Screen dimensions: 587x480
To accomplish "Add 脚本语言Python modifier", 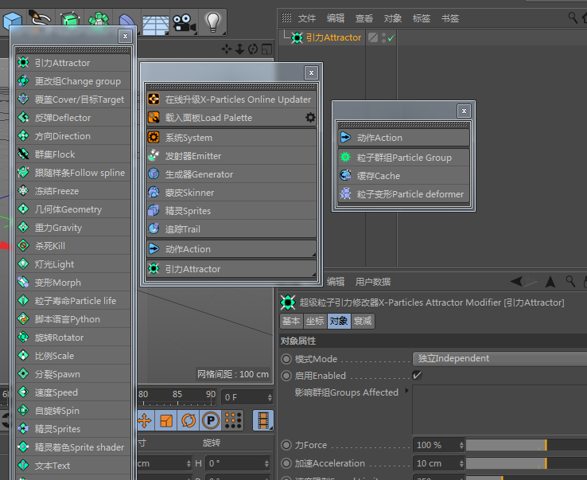I will [73, 319].
